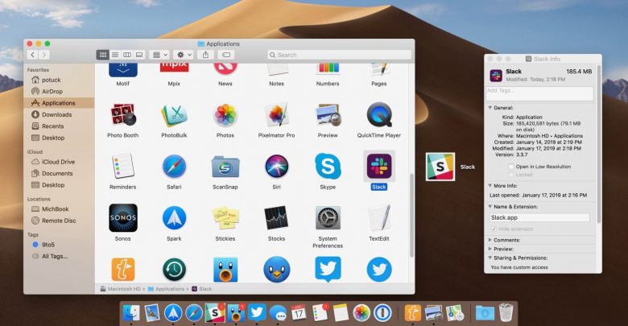Select Reminders in the Applications window
628x326 pixels.
click(123, 166)
